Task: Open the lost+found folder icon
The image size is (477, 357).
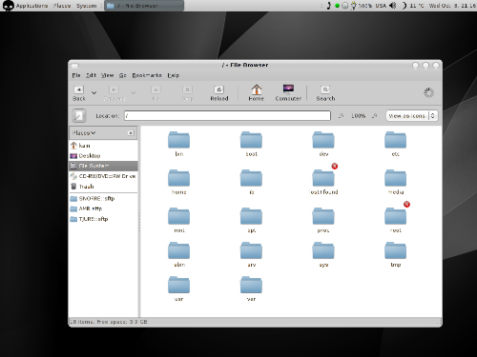Action: point(323,178)
